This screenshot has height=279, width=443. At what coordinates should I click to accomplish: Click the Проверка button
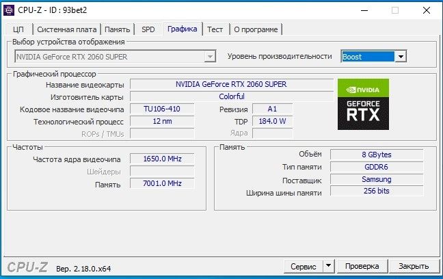362,266
